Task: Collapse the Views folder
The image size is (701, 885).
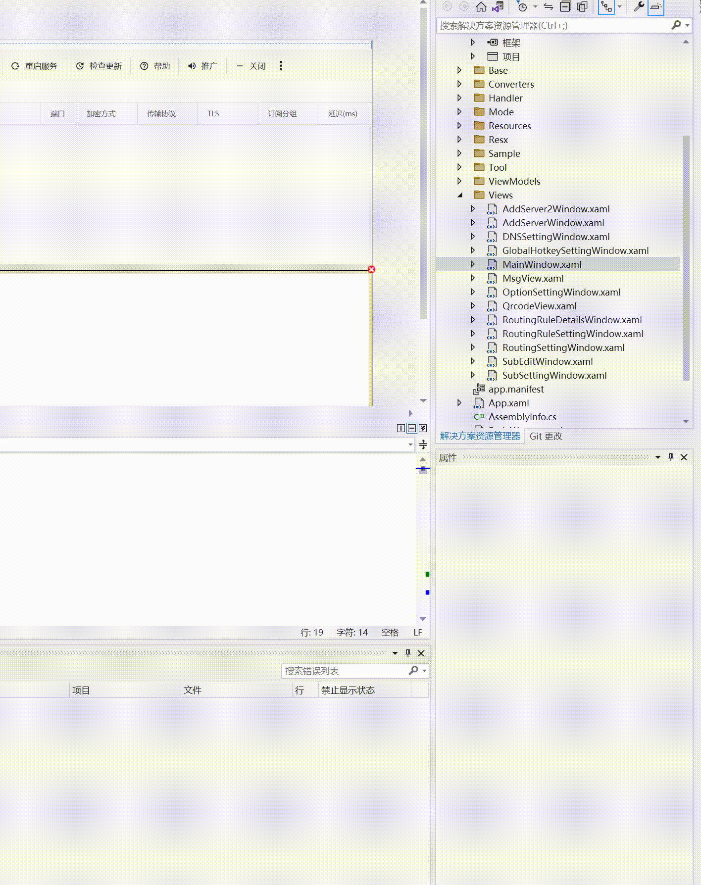Action: (x=460, y=195)
